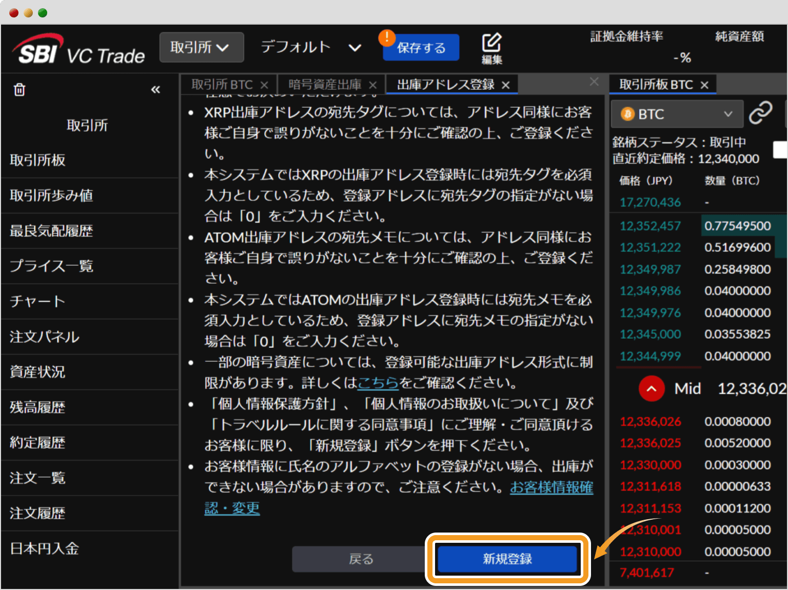
Task: Click bid price 12,310,000
Action: click(650, 552)
